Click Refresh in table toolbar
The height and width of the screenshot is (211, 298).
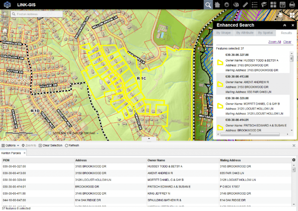(72, 145)
